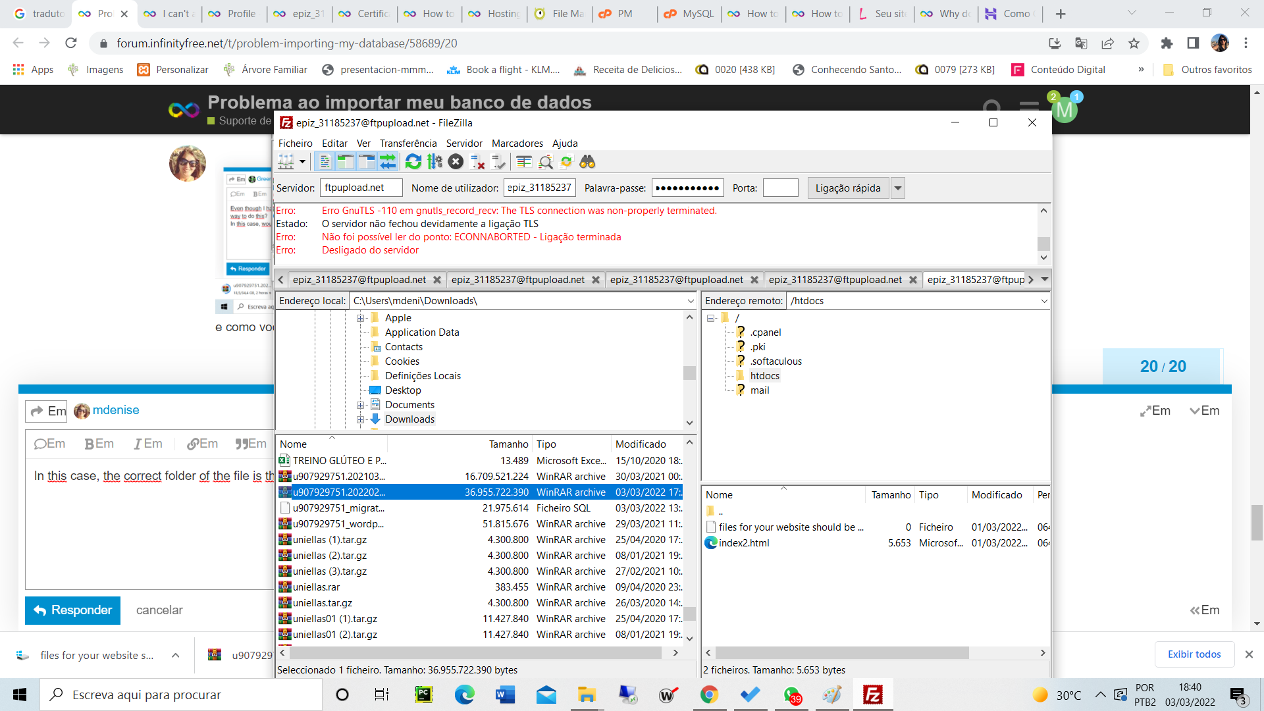1264x711 pixels.
Task: Toggle message log display
Action: tap(325, 162)
